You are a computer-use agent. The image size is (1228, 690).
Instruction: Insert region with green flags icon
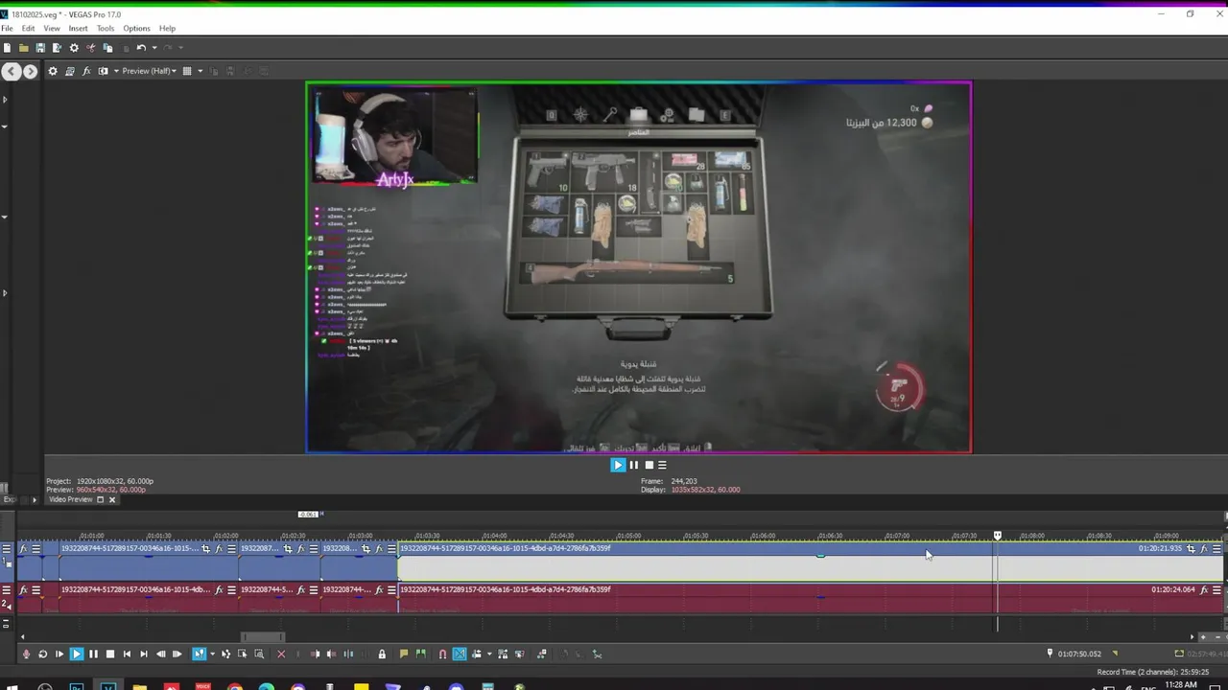[x=421, y=654]
